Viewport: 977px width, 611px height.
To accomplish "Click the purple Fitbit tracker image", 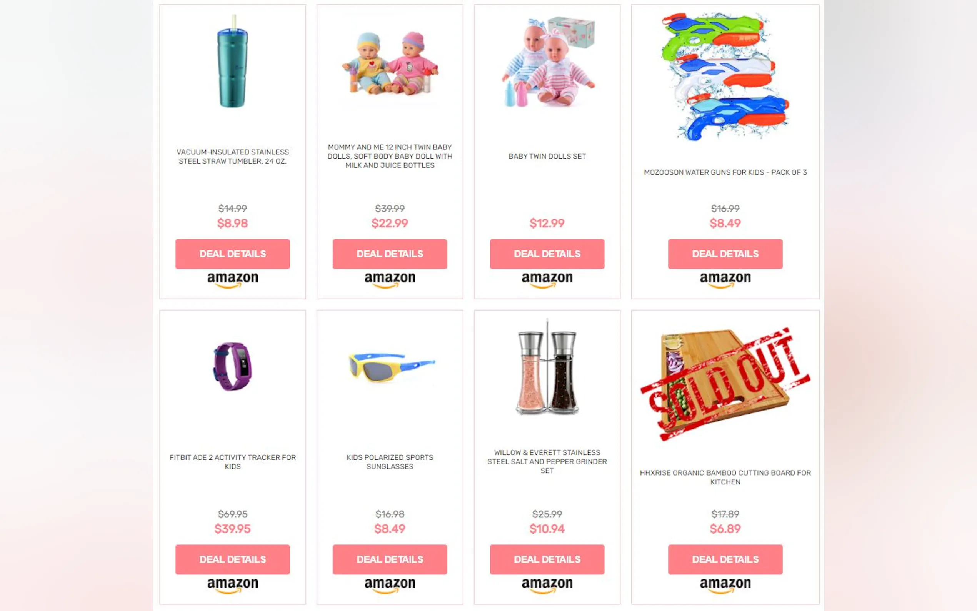I will click(232, 366).
